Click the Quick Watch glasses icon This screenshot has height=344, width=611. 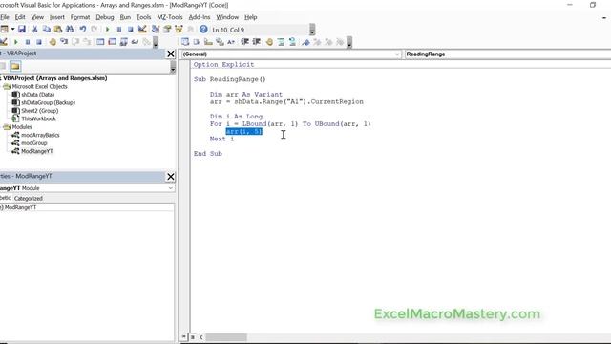pos(136,42)
